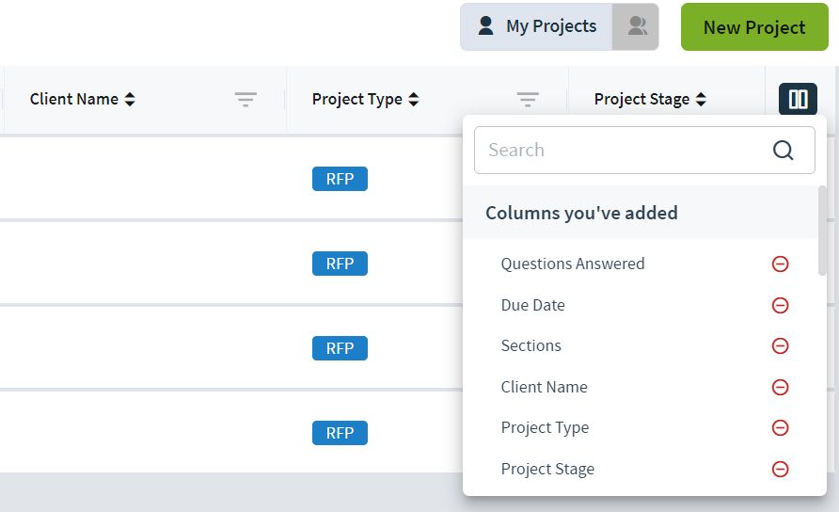Remove the Questions Answered column
The width and height of the screenshot is (839, 512).
pyautogui.click(x=780, y=264)
